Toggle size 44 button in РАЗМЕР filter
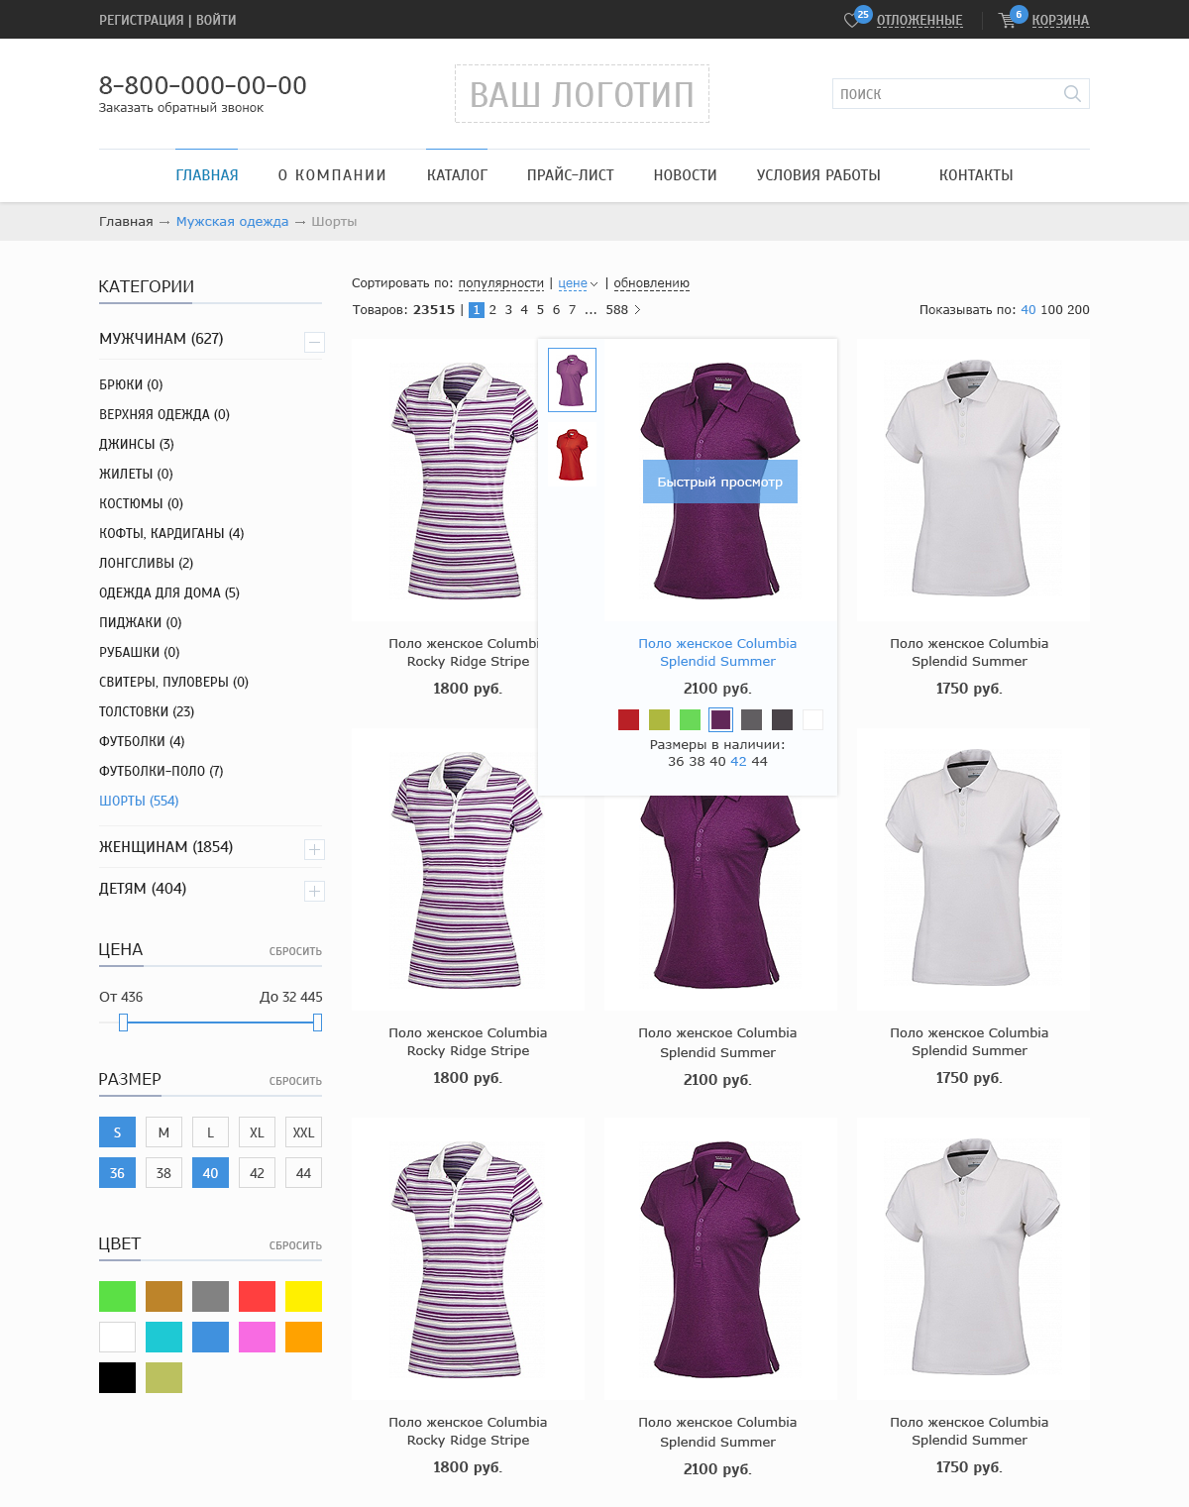 click(x=303, y=1173)
